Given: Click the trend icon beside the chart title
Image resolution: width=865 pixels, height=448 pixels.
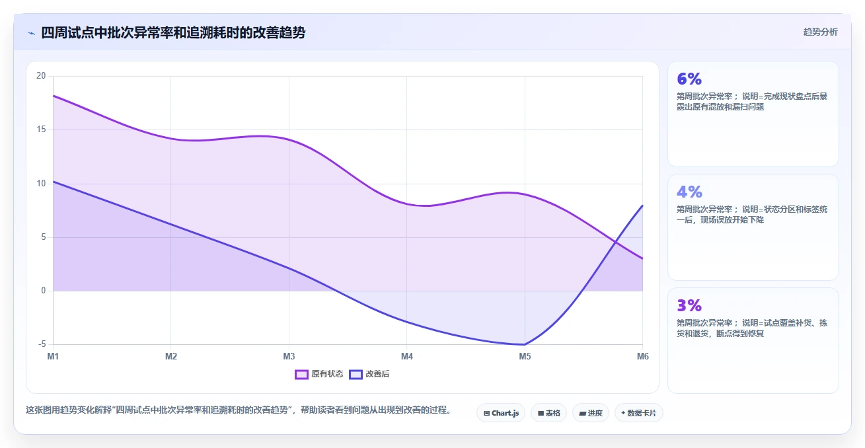Looking at the screenshot, I should coord(31,33).
